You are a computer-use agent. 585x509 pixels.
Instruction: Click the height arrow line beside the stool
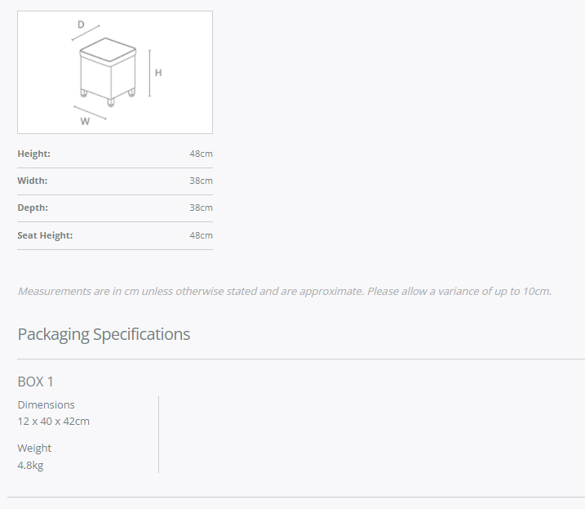point(149,73)
